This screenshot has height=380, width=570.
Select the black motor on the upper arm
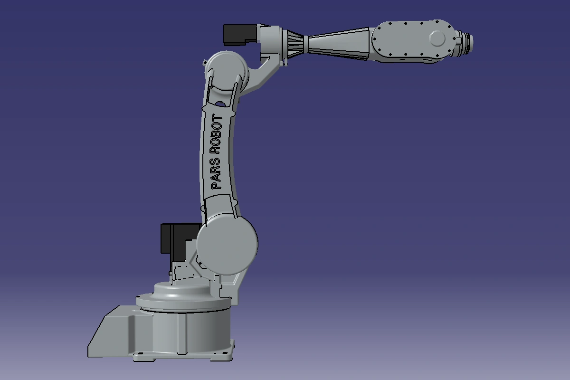pos(239,34)
